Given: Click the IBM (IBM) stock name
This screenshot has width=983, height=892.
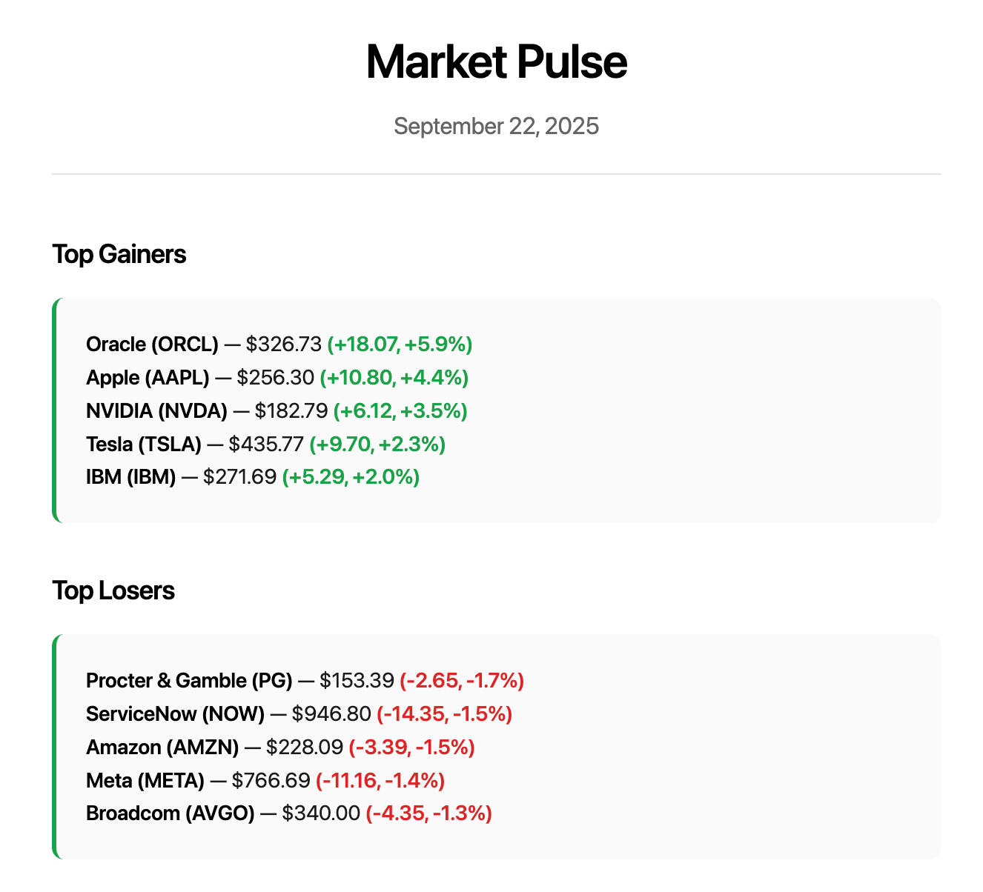Looking at the screenshot, I should [x=130, y=477].
